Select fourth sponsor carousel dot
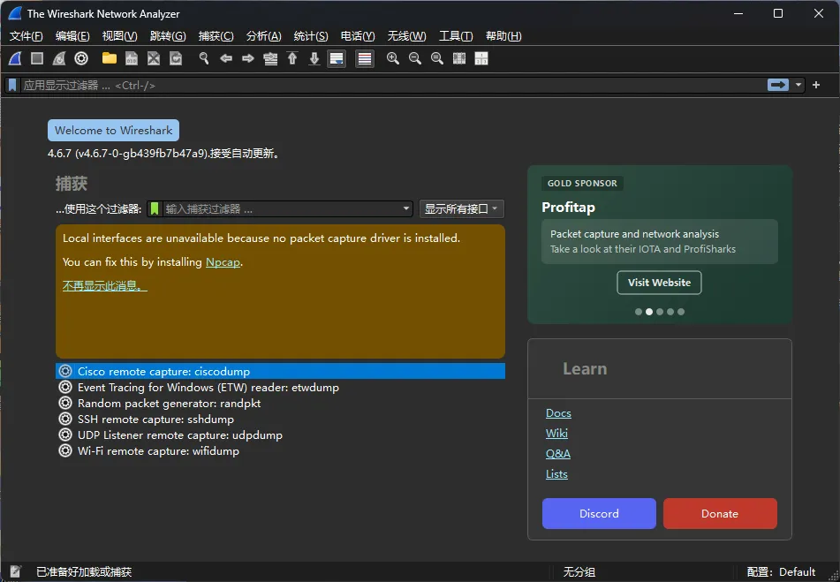 click(670, 312)
